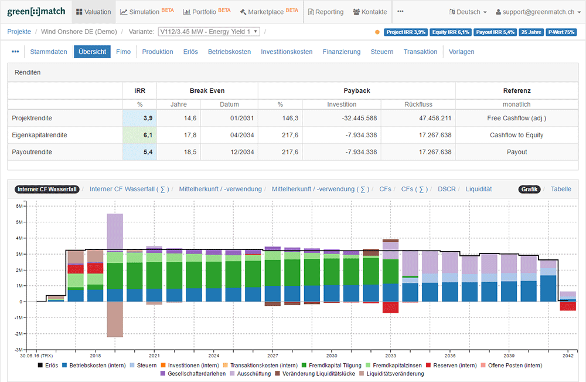Expand the support@greenmatch.ch account menu

coord(537,12)
